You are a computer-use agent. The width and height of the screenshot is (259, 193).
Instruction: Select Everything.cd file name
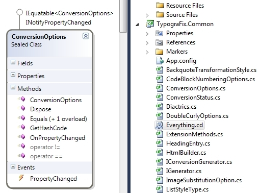[x=185, y=125]
